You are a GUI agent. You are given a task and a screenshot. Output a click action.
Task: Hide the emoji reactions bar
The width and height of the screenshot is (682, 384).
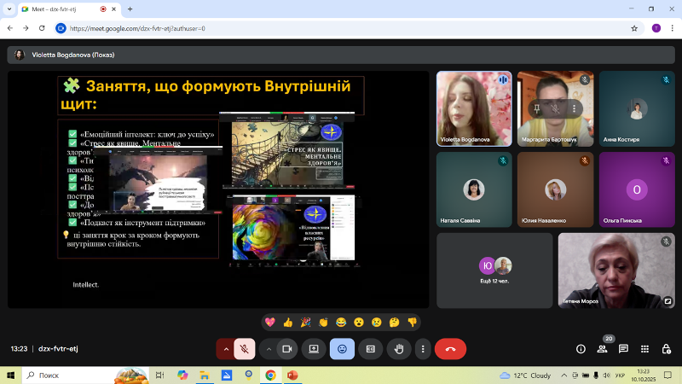[342, 348]
